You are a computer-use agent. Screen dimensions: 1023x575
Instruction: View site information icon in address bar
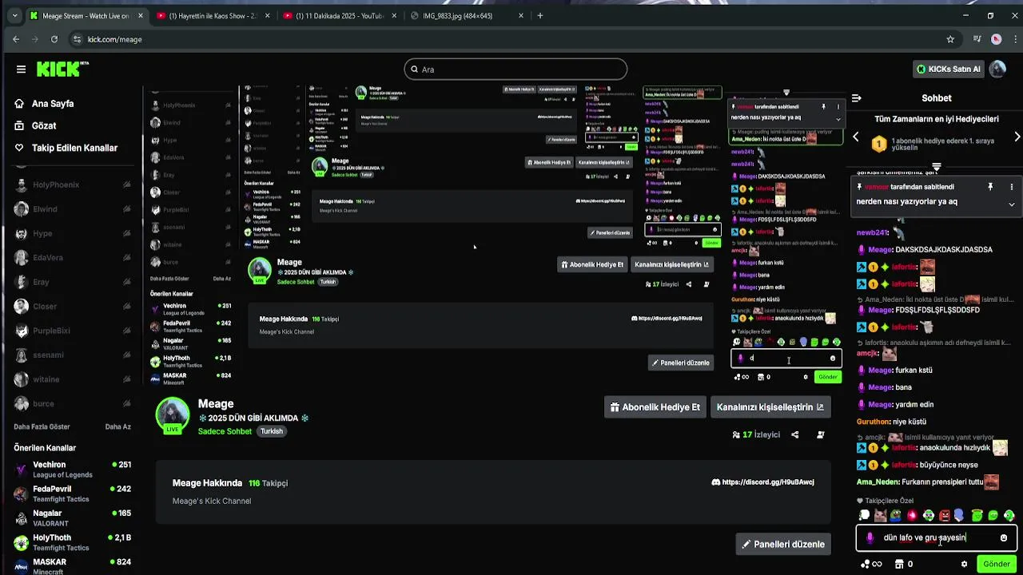click(77, 39)
